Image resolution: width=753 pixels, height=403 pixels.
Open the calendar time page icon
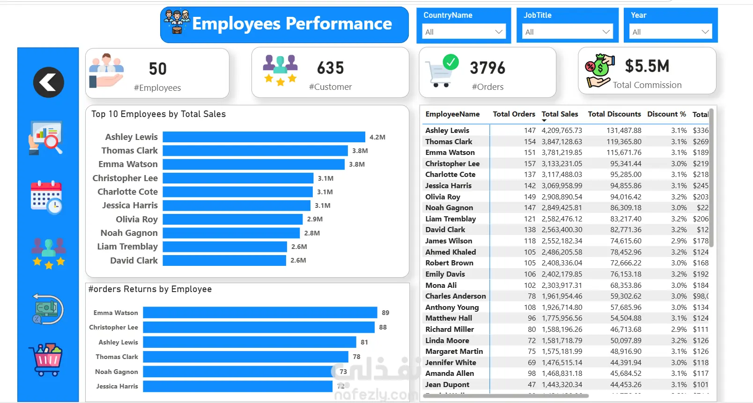tap(46, 197)
